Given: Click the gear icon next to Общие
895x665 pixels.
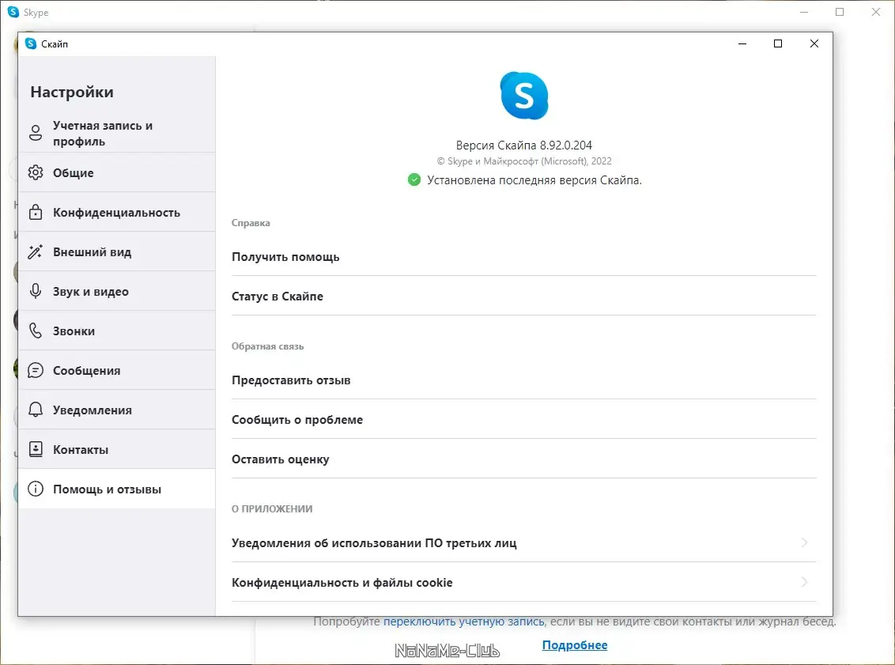Looking at the screenshot, I should 36,172.
